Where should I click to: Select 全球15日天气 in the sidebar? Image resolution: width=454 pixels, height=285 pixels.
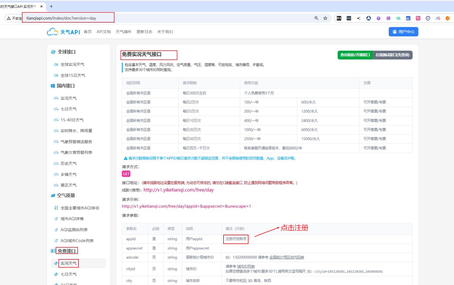click(73, 75)
